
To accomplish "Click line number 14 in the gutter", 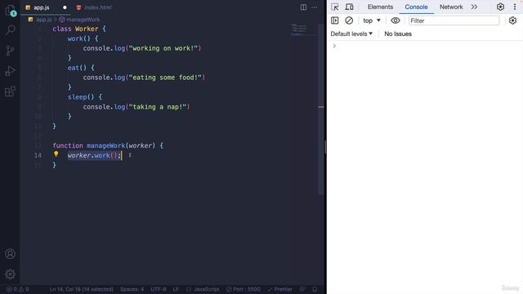I will pyautogui.click(x=38, y=155).
